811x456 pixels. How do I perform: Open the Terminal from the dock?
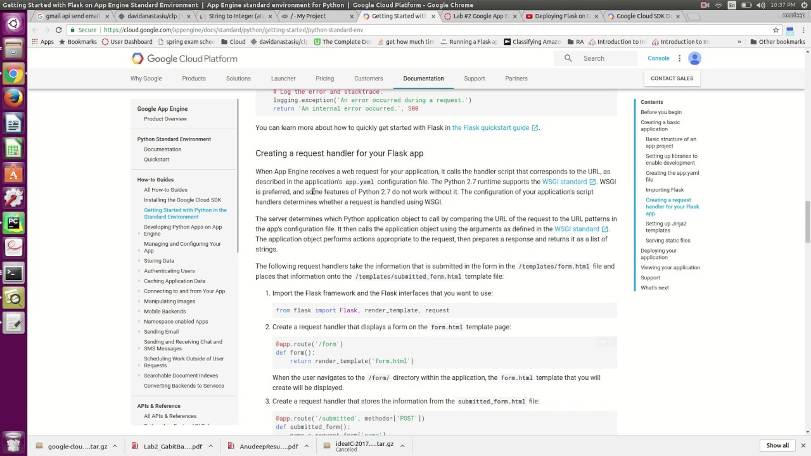click(x=13, y=273)
